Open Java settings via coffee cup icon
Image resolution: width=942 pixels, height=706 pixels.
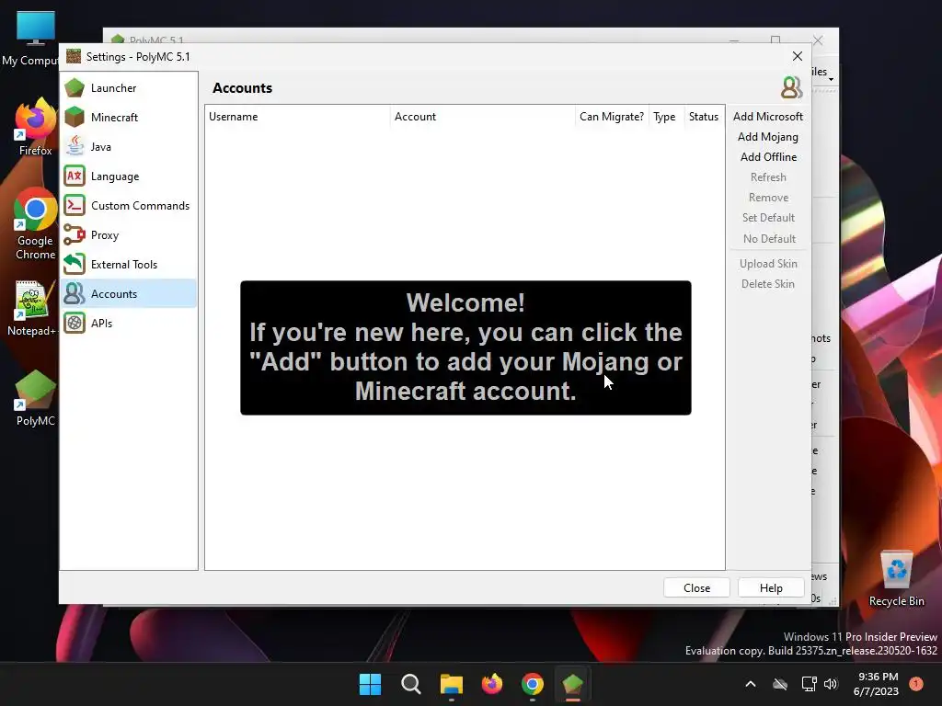[x=75, y=146]
